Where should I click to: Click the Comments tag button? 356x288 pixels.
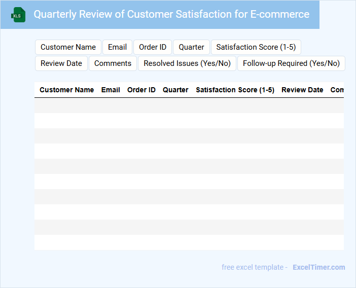(x=113, y=63)
